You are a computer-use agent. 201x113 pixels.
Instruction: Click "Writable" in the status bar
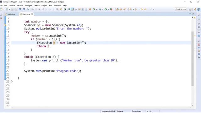pyautogui.click(x=120, y=111)
